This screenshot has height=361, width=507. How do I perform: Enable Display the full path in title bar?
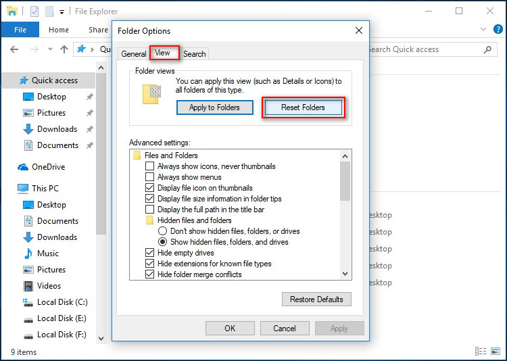coord(149,210)
